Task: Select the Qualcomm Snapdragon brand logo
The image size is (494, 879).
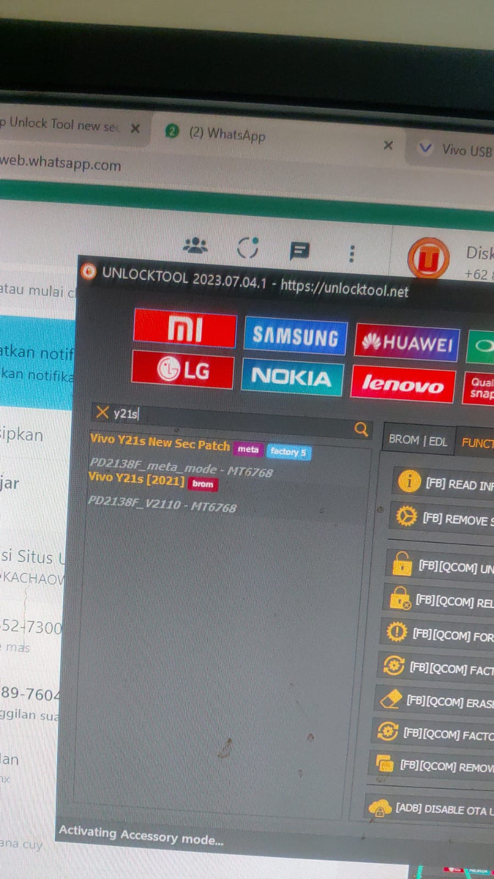Action: coord(479,389)
